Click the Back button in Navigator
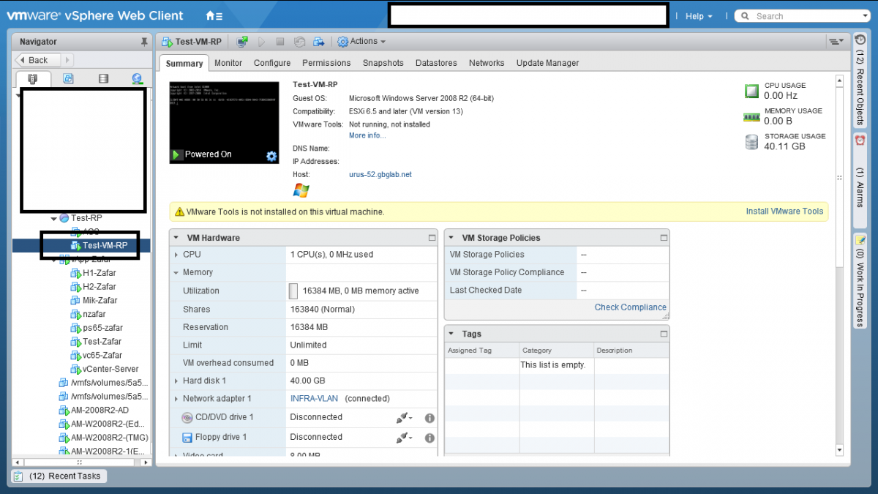Image resolution: width=878 pixels, height=494 pixels. pos(38,60)
